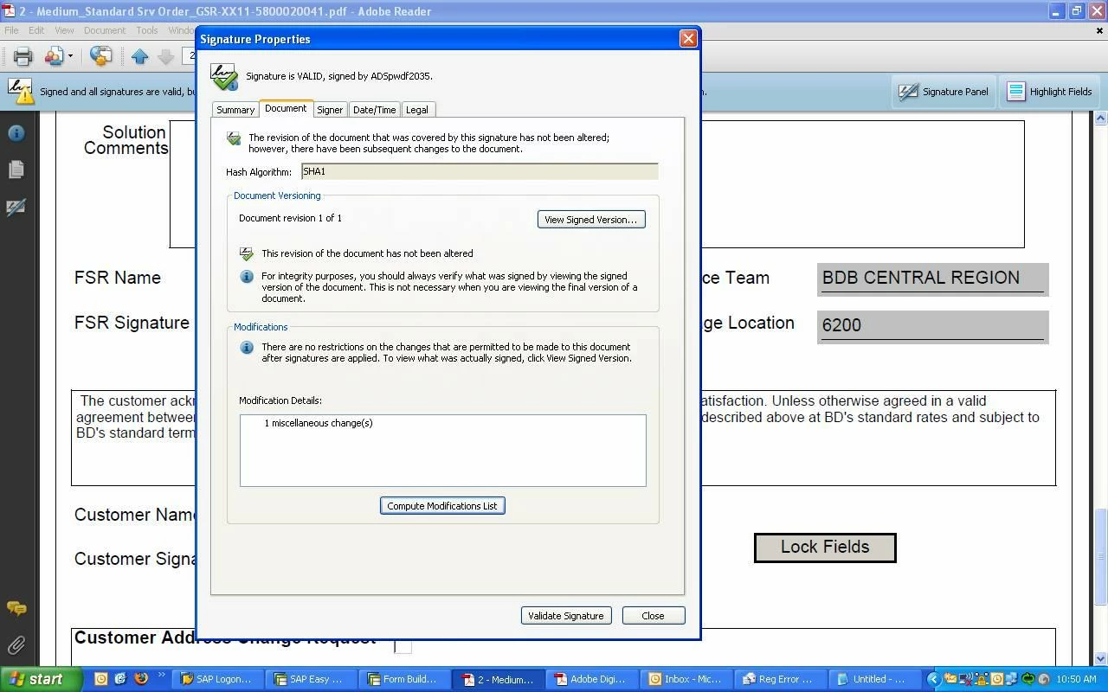The image size is (1108, 692).
Task: Switch to SAP Easy taskbar item
Action: pos(310,679)
